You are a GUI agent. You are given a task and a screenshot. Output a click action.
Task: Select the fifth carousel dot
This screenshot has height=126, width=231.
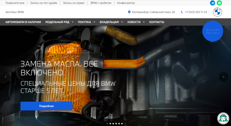119,124
